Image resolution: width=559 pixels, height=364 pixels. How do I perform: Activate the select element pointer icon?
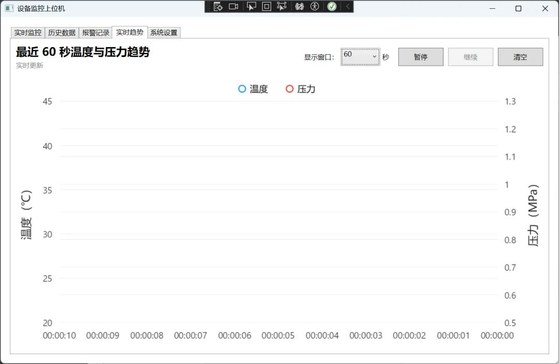pyautogui.click(x=252, y=6)
